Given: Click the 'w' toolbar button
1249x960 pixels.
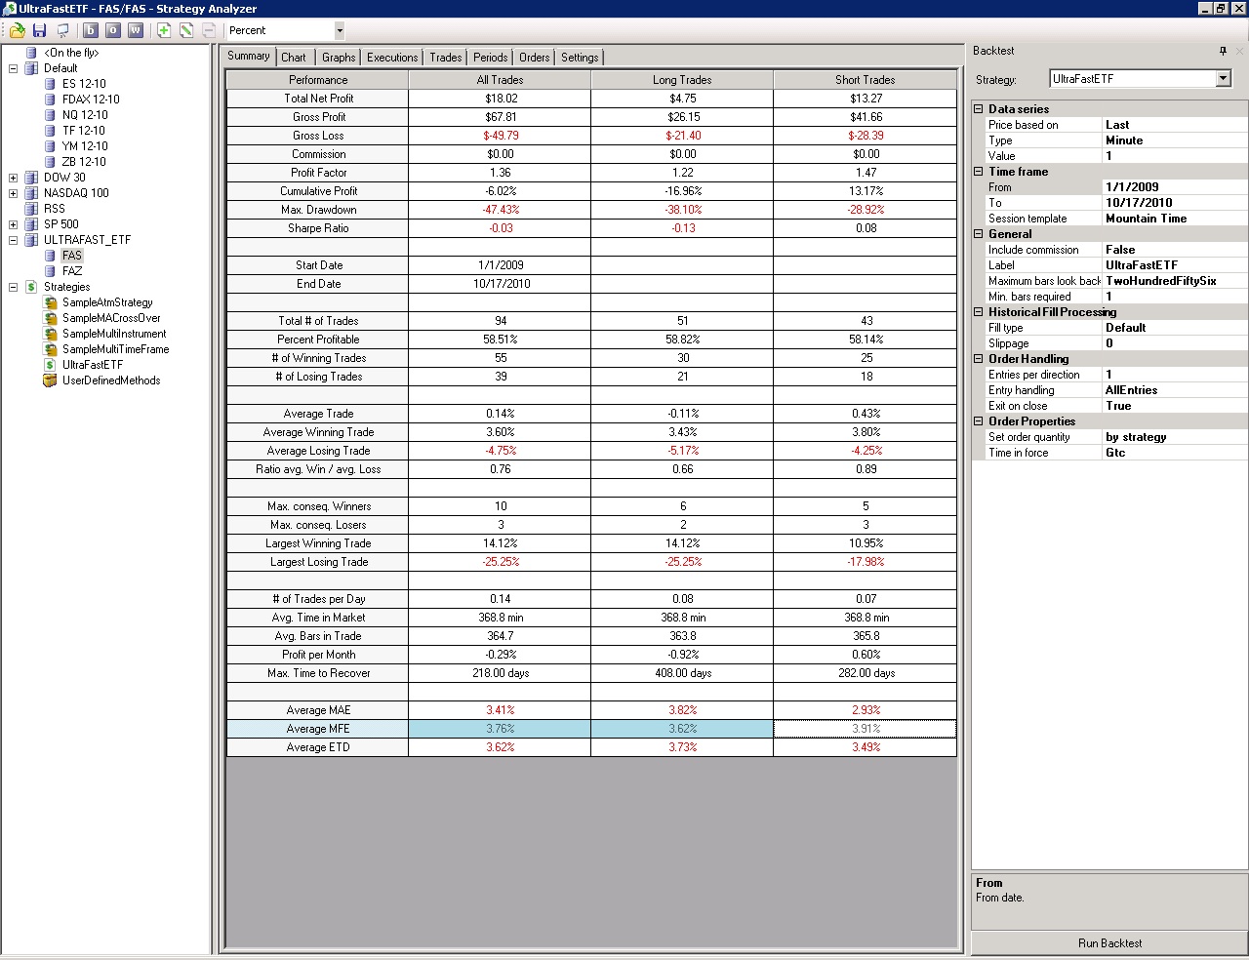Looking at the screenshot, I should tap(136, 30).
